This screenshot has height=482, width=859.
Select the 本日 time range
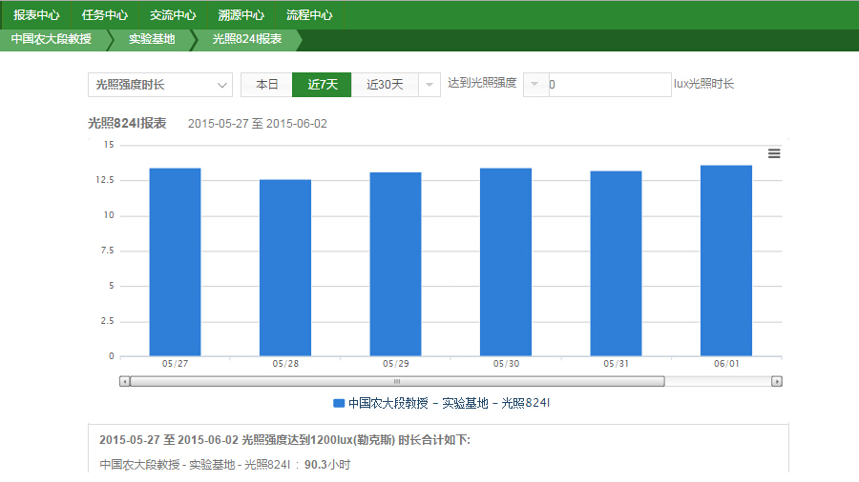tap(266, 85)
